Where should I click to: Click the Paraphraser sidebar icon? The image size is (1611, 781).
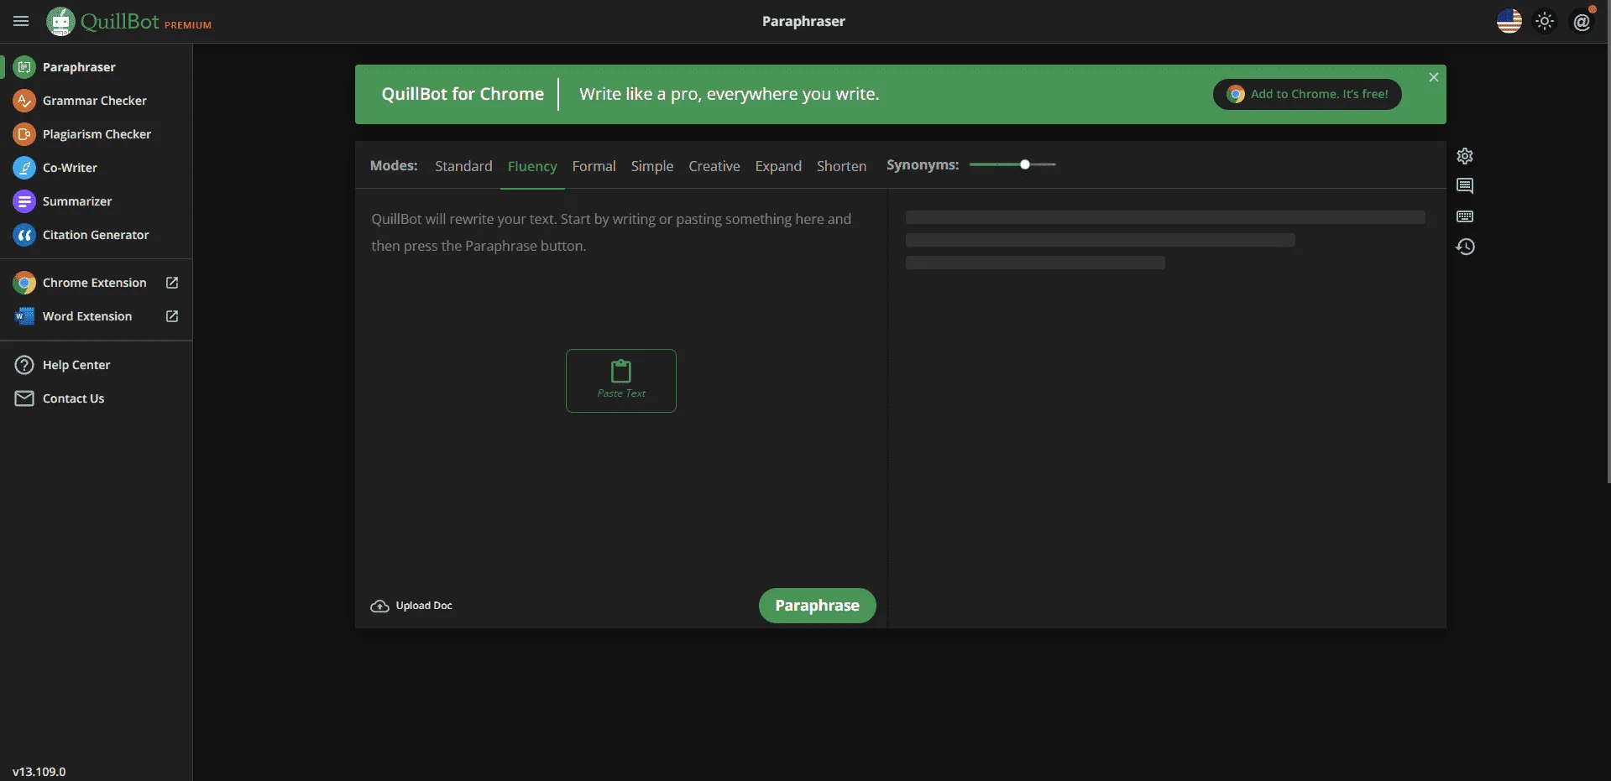tap(25, 67)
